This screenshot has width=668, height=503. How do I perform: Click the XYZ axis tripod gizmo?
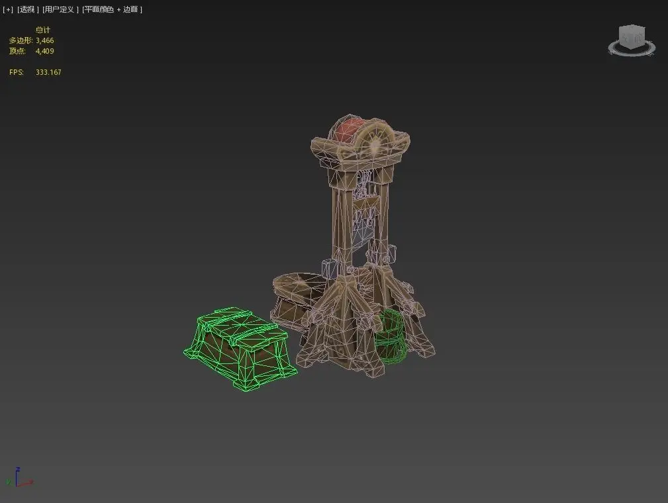pos(19,477)
